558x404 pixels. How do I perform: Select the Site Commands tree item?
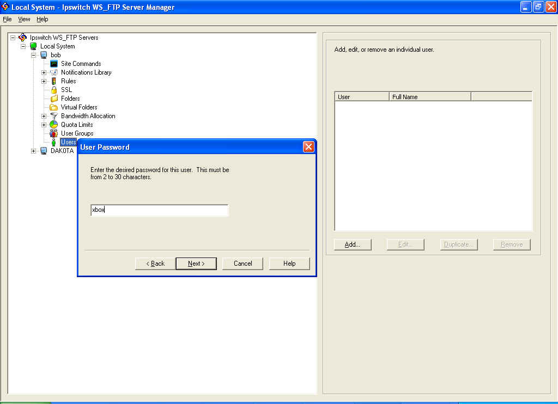(x=81, y=64)
